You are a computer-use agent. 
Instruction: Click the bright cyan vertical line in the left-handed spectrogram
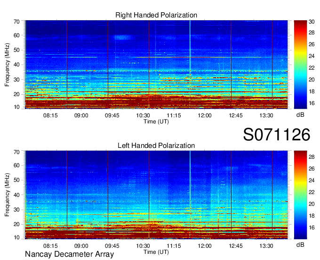pyautogui.click(x=190, y=195)
